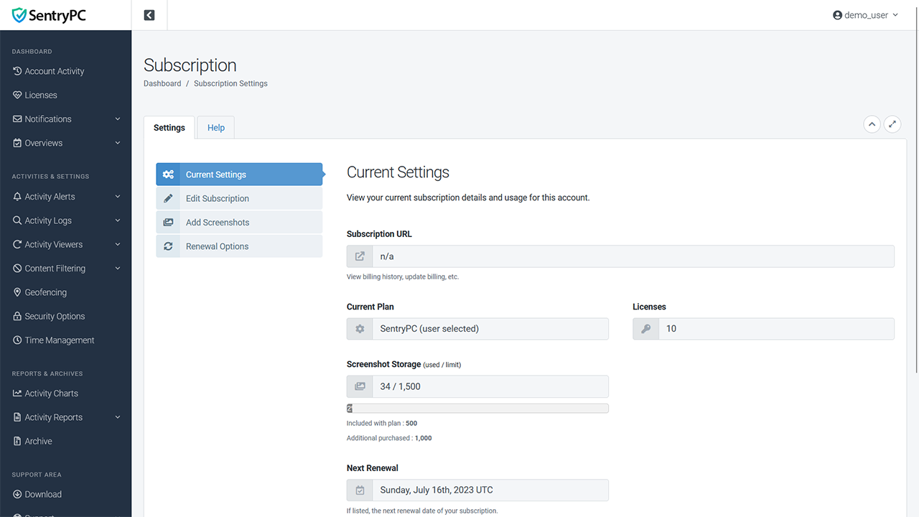Click the Add Screenshots images icon
Image resolution: width=919 pixels, height=517 pixels.
tap(168, 223)
